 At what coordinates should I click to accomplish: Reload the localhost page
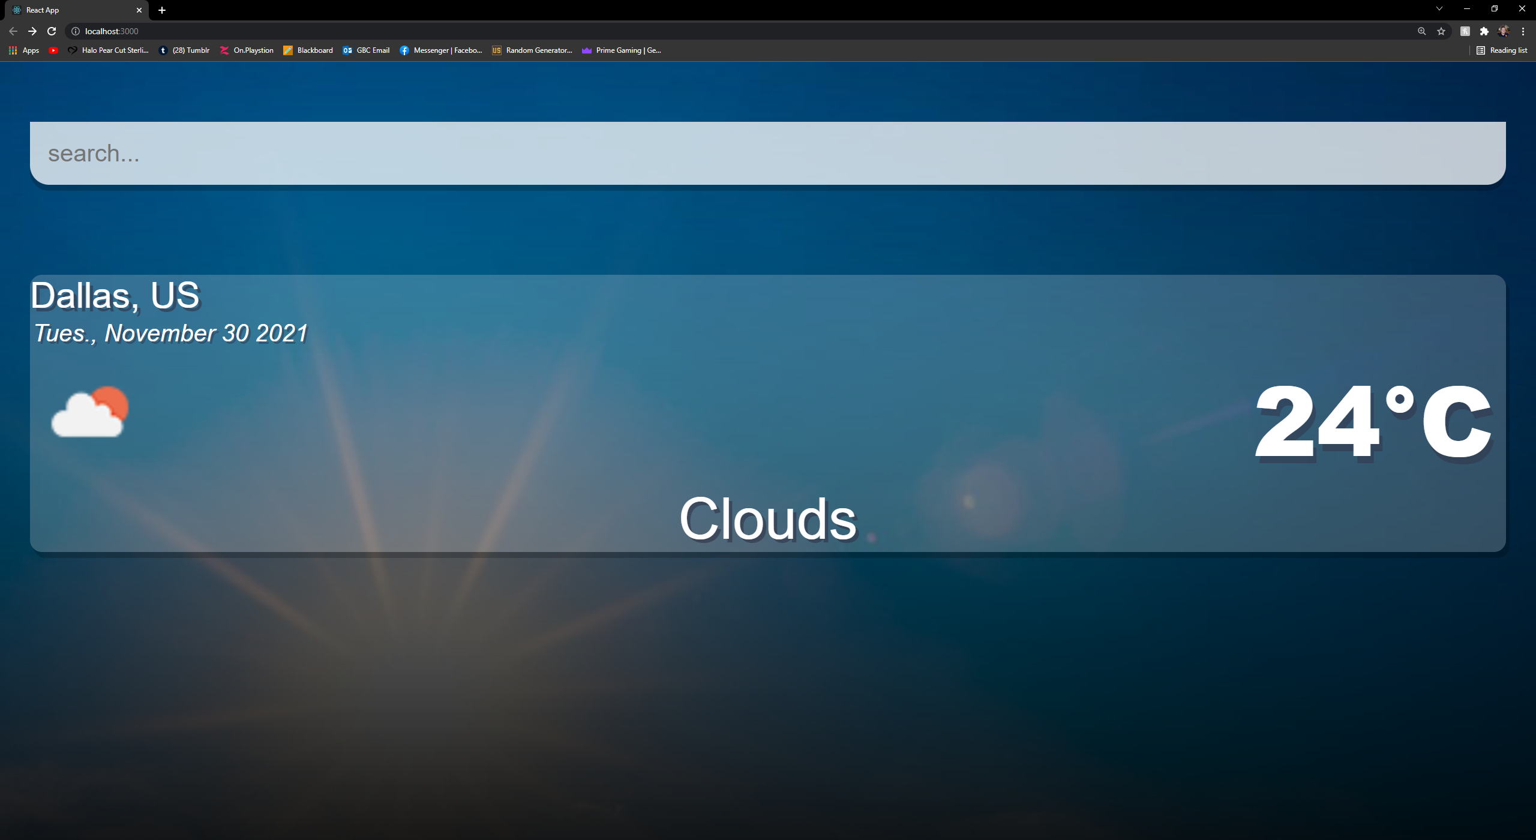point(52,31)
